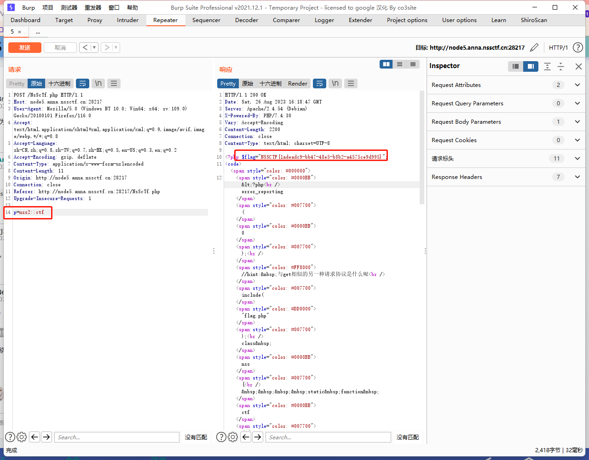This screenshot has width=589, height=460.
Task: Open the Decoder tab
Action: 247,20
